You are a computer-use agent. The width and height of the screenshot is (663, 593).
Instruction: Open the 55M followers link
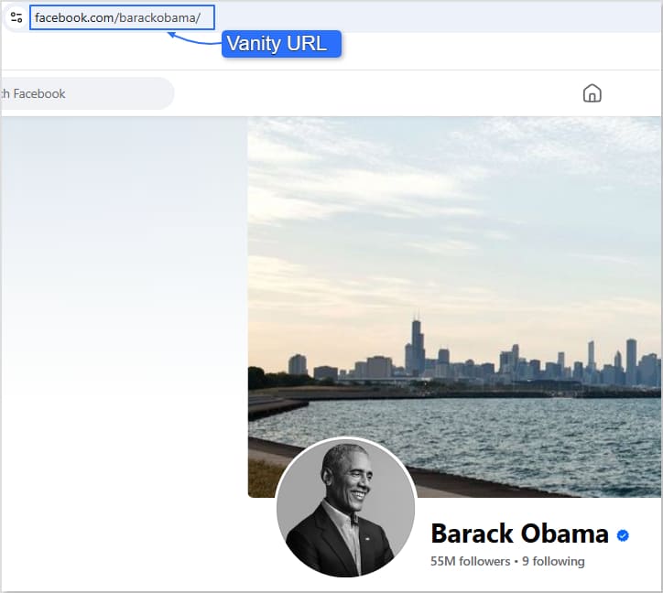(470, 561)
